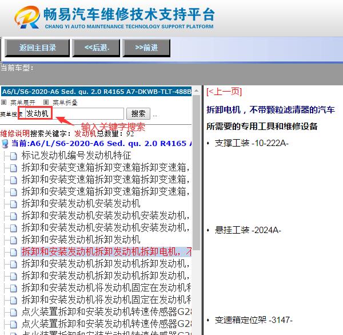Click document icon of 拆卸和安装发动机安装发动机 row
343x335 pixels.
click(x=14, y=204)
